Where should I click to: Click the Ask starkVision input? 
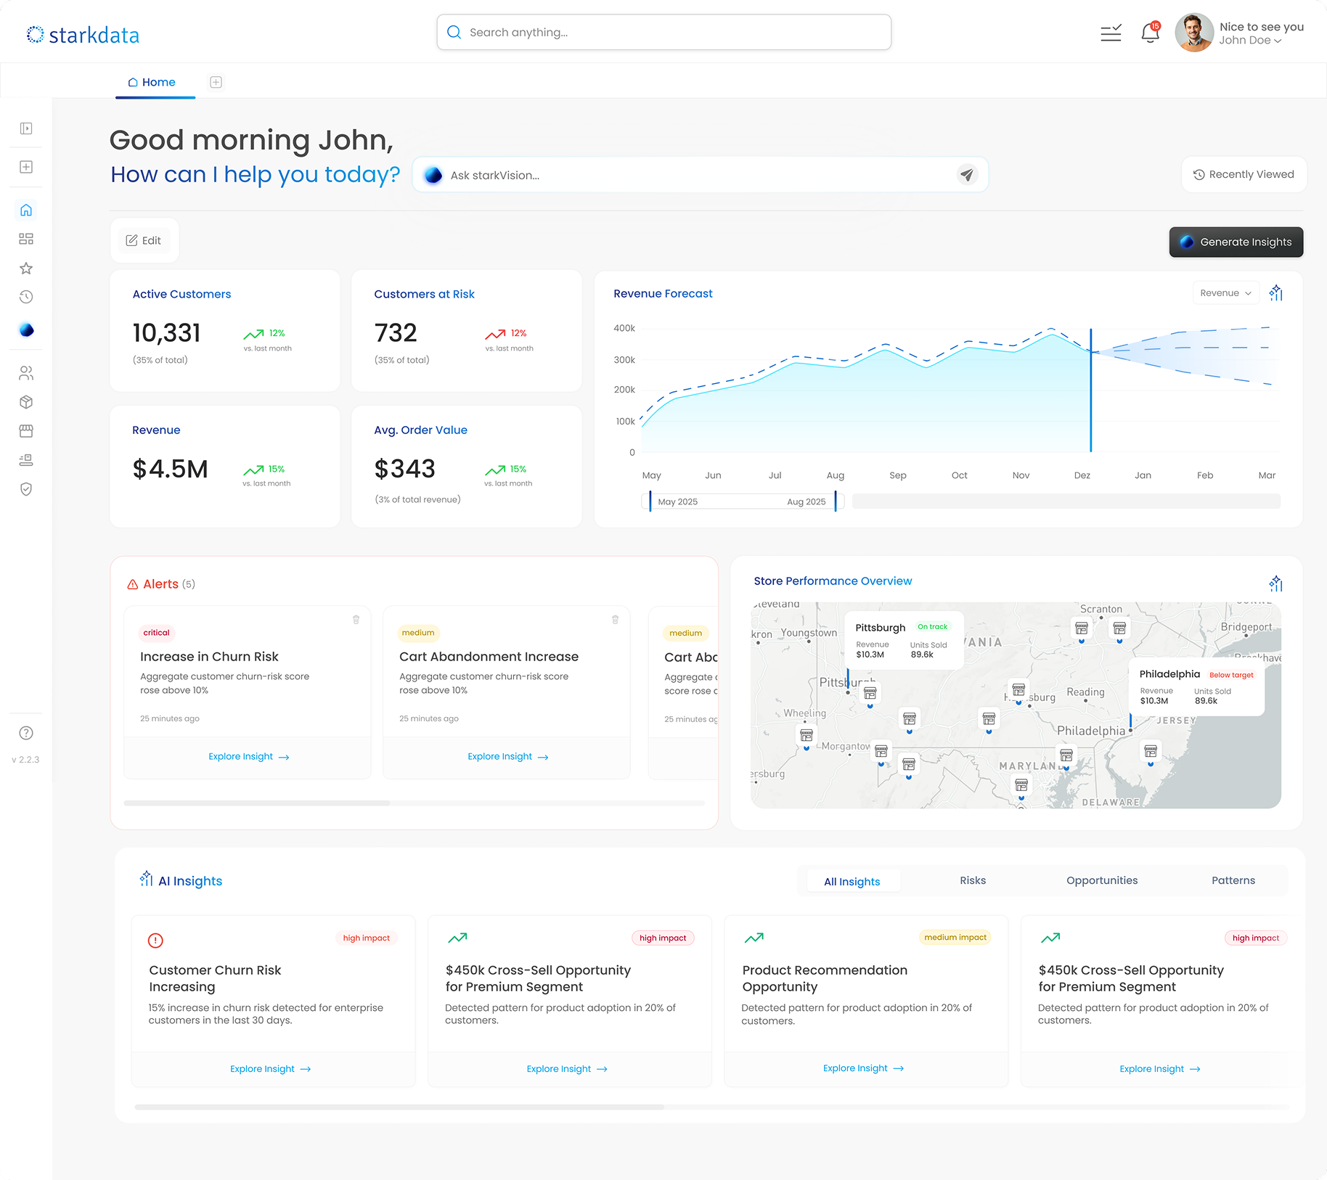pos(700,175)
